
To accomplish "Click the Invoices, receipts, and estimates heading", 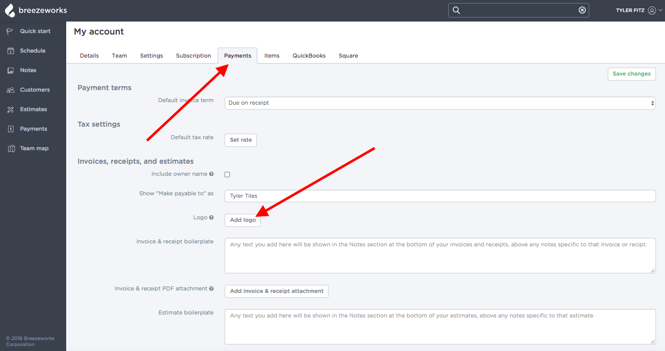I will (x=135, y=161).
